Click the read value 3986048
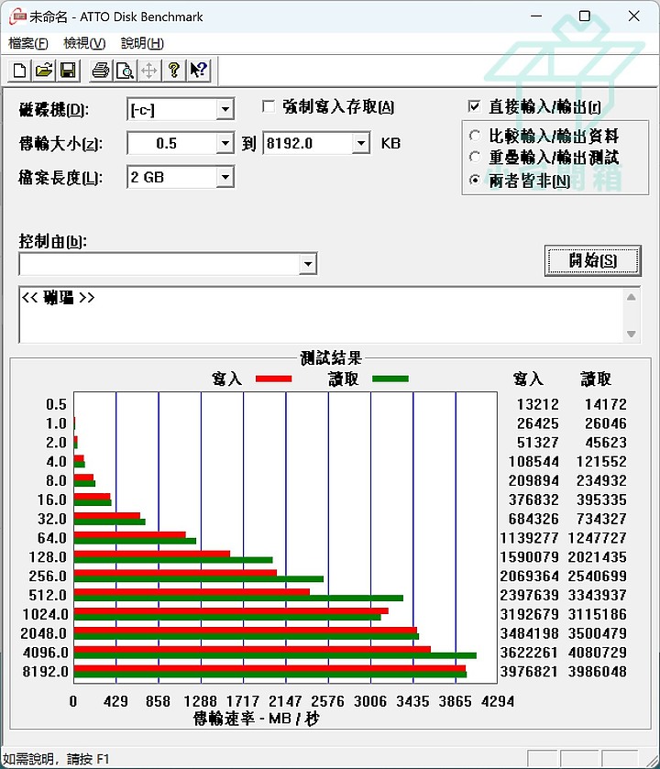Viewport: 660px width, 769px height. click(x=598, y=672)
